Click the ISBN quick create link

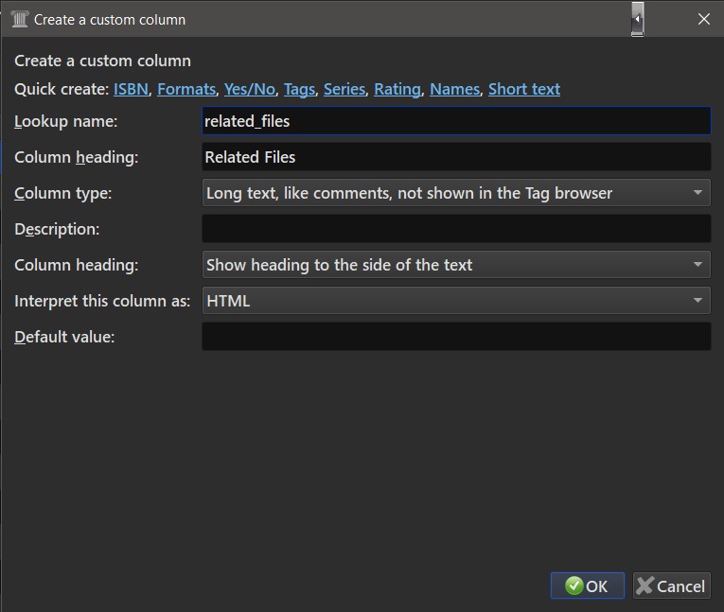point(131,89)
